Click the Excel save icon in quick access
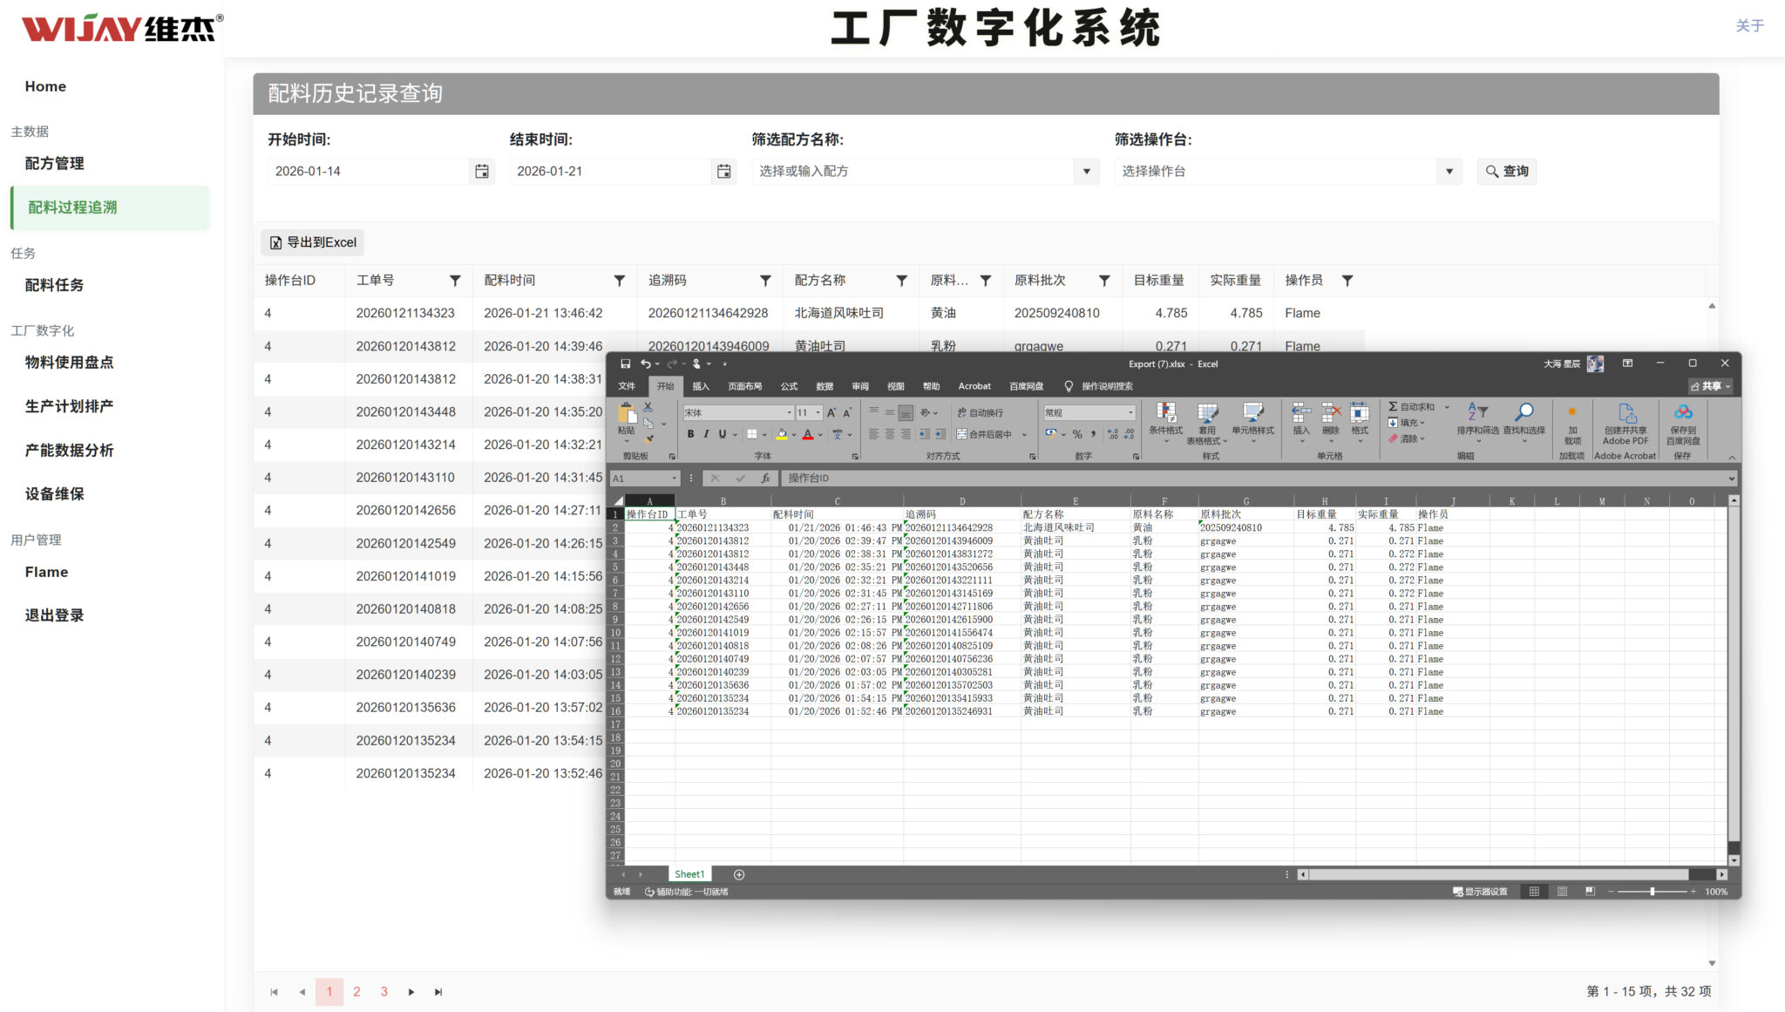This screenshot has height=1012, width=1785. point(625,364)
